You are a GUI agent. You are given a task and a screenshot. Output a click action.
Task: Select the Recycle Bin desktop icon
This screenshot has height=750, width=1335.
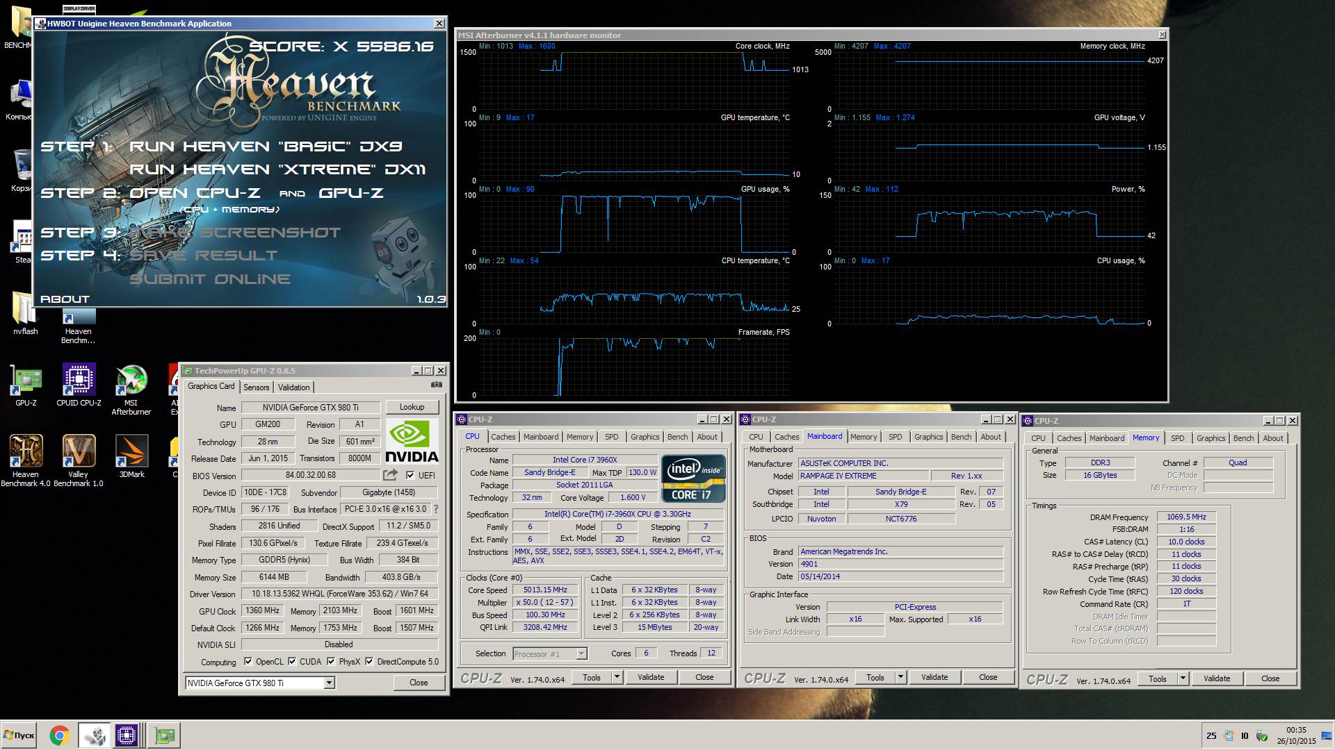pyautogui.click(x=22, y=170)
